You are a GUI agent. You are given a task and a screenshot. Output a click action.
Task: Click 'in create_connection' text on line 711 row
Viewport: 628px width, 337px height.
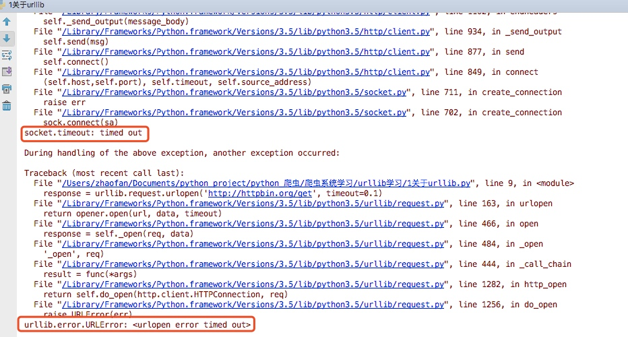coord(515,92)
